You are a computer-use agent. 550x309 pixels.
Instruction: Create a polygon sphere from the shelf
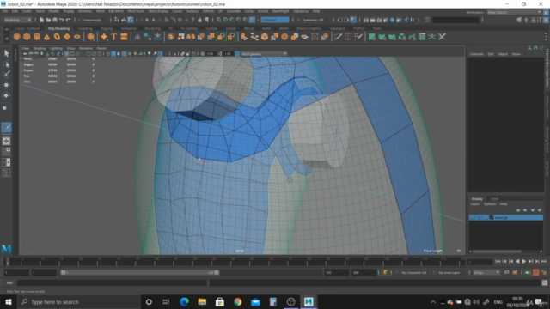point(17,37)
